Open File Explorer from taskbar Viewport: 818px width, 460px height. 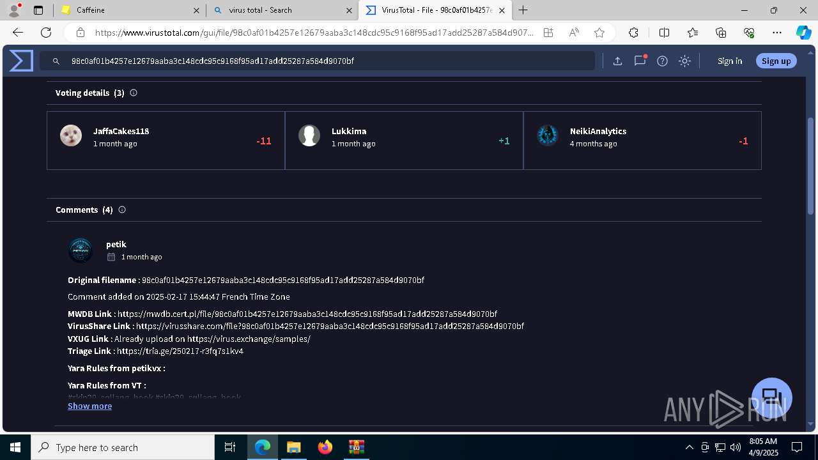click(x=293, y=447)
